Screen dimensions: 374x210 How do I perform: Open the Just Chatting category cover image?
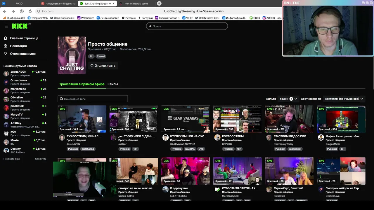(x=72, y=55)
